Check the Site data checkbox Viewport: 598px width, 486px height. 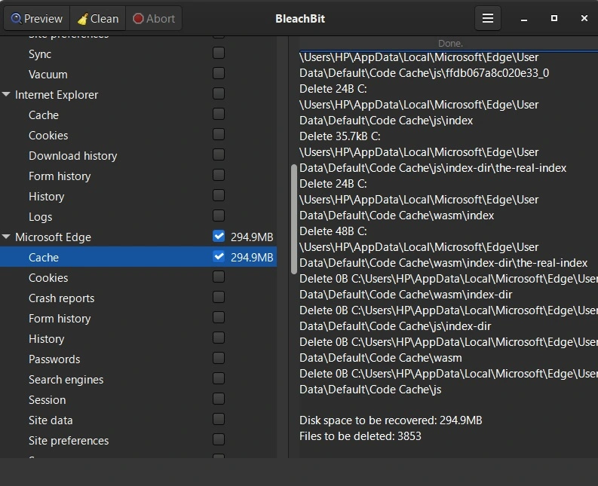(219, 419)
